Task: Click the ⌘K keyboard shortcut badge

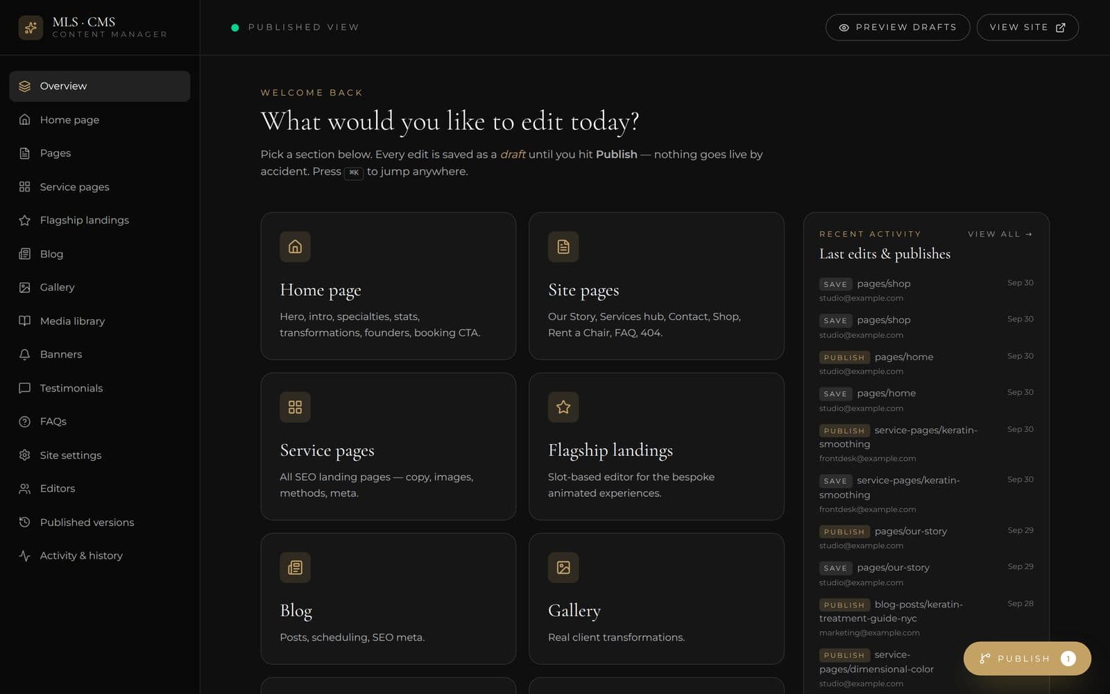Action: click(x=354, y=172)
